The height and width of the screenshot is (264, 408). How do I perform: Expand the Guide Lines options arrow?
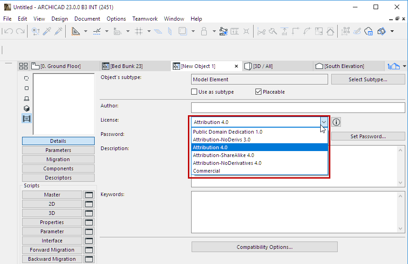point(85,31)
